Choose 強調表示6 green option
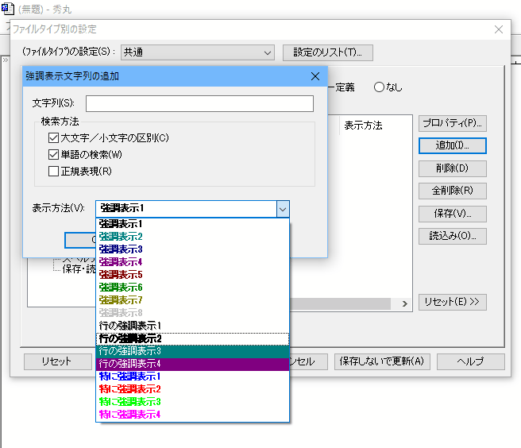This screenshot has width=521, height=448. tap(192, 287)
